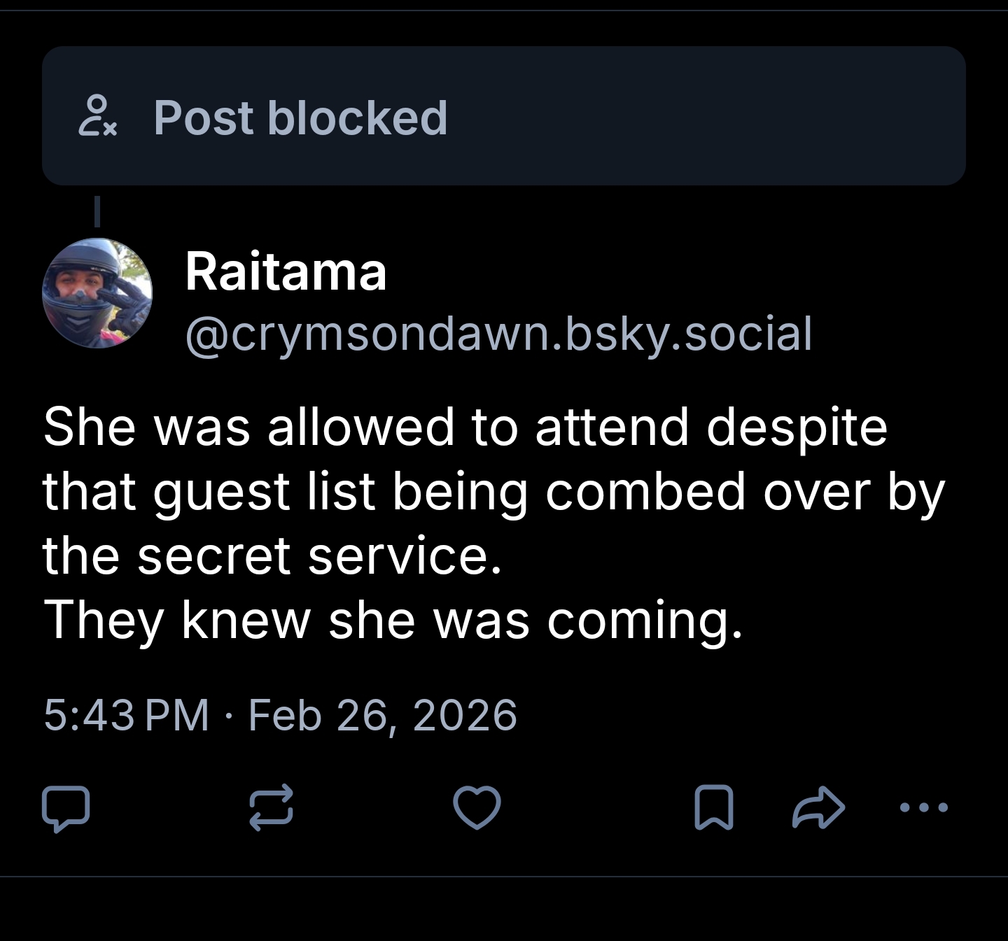Click the reply speech bubble icon
Screen dimensions: 1008x941
point(66,808)
